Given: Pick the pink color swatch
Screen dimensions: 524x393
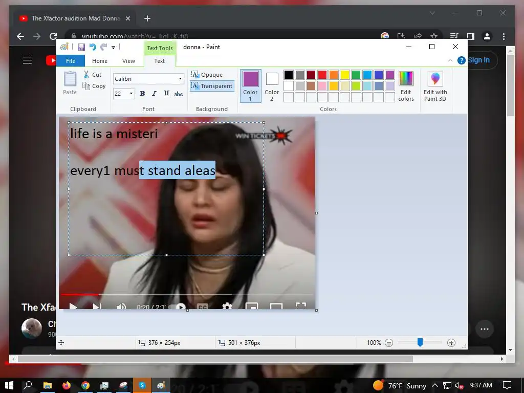Looking at the screenshot, I should pyautogui.click(x=322, y=86).
